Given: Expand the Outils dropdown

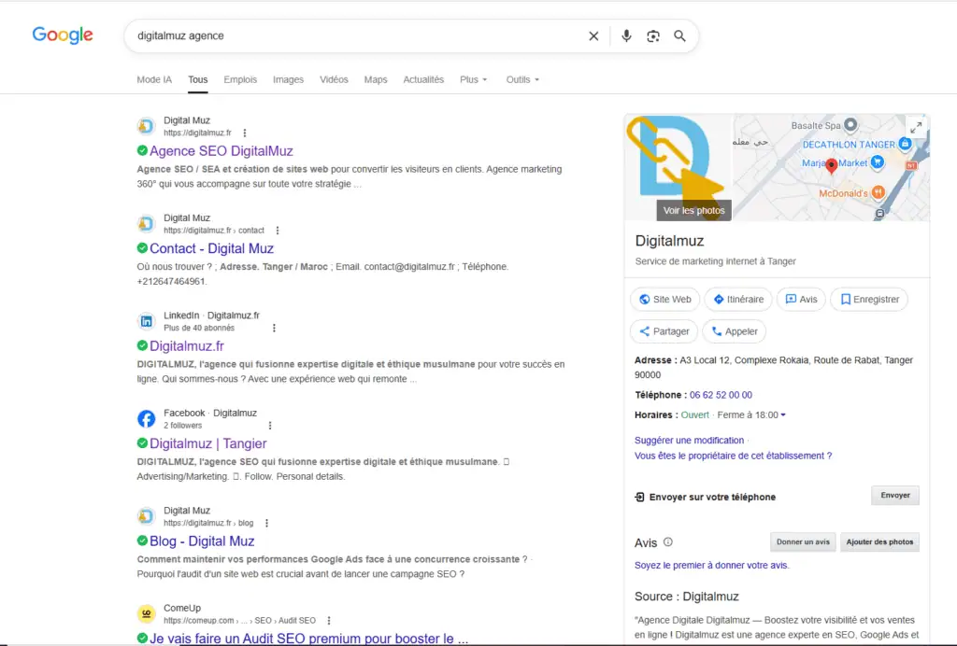Looking at the screenshot, I should click(522, 79).
